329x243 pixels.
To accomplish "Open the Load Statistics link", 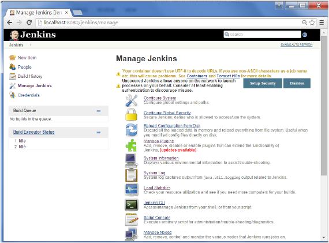I will (x=157, y=188).
